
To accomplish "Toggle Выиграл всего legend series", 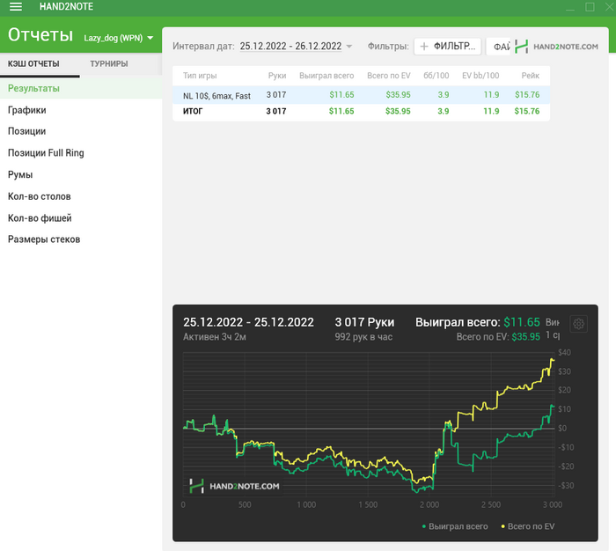I will point(455,526).
